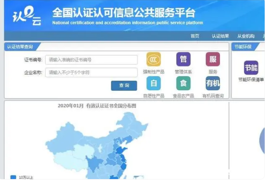Click the 认e云 logo in the header
The height and width of the screenshot is (181, 265).
27,16
